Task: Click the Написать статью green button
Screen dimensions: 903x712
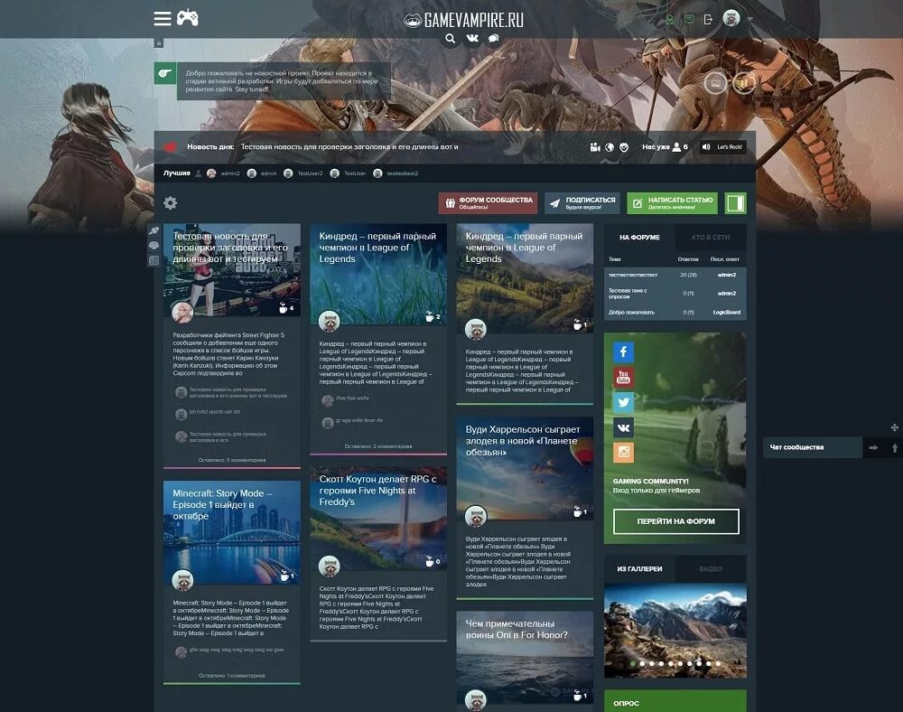Action: (x=672, y=202)
